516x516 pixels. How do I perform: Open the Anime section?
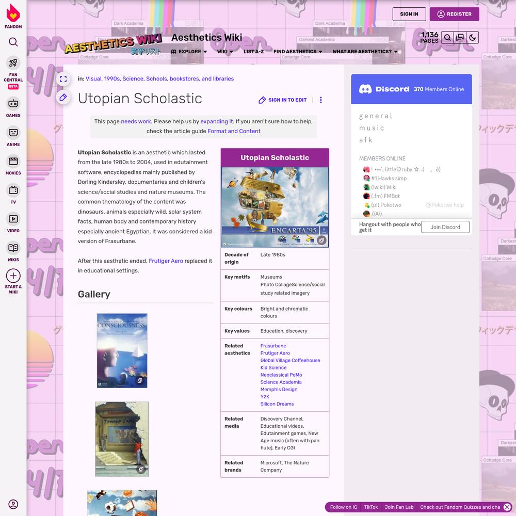pyautogui.click(x=13, y=136)
